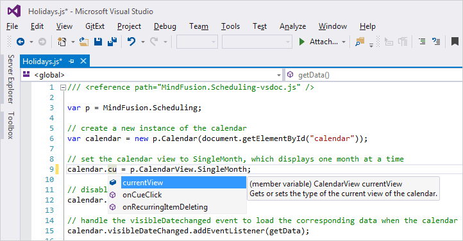Click the bookmark icon in toolbar
The image size is (463, 241).
pyautogui.click(x=455, y=42)
